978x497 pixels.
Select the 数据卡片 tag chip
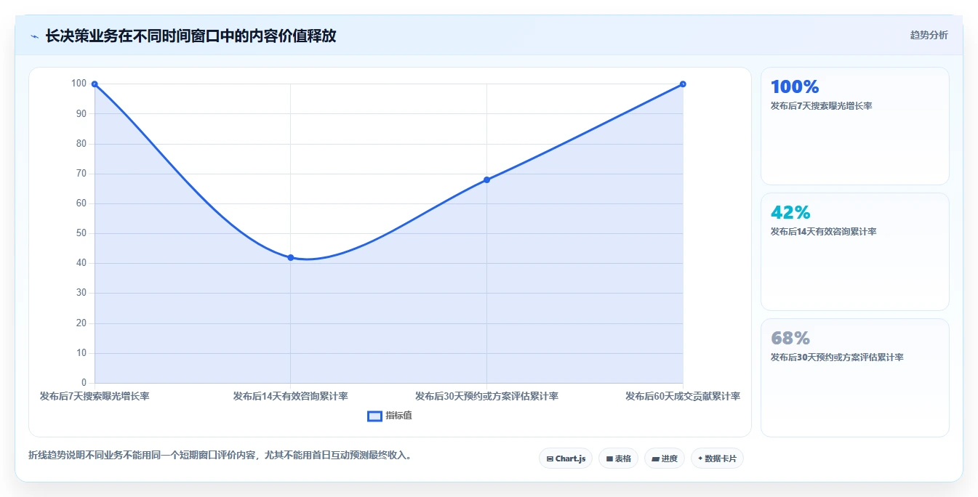tap(717, 458)
